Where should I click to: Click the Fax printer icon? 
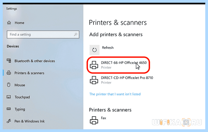pyautogui.click(x=94, y=120)
